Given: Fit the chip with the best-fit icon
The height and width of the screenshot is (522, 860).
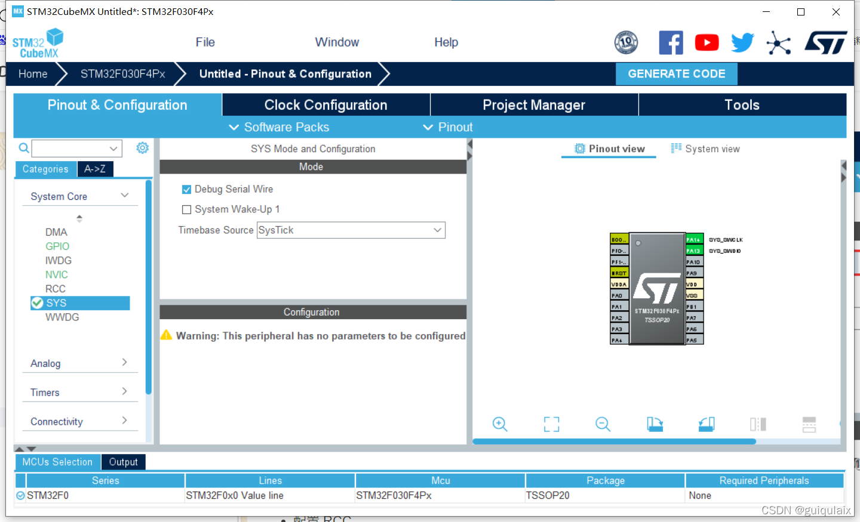Looking at the screenshot, I should (552, 424).
